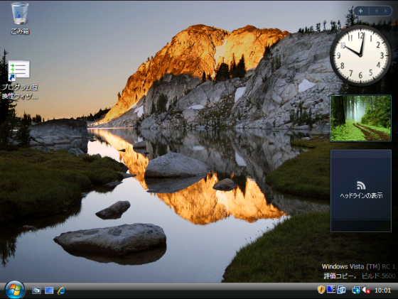Go to next sidebar gadget page
Screen dimensions: 398x299
pyautogui.click(x=386, y=11)
